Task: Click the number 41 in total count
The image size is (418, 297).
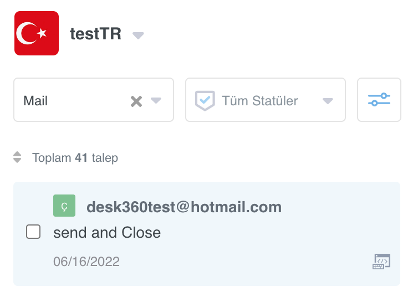Action: pos(81,158)
